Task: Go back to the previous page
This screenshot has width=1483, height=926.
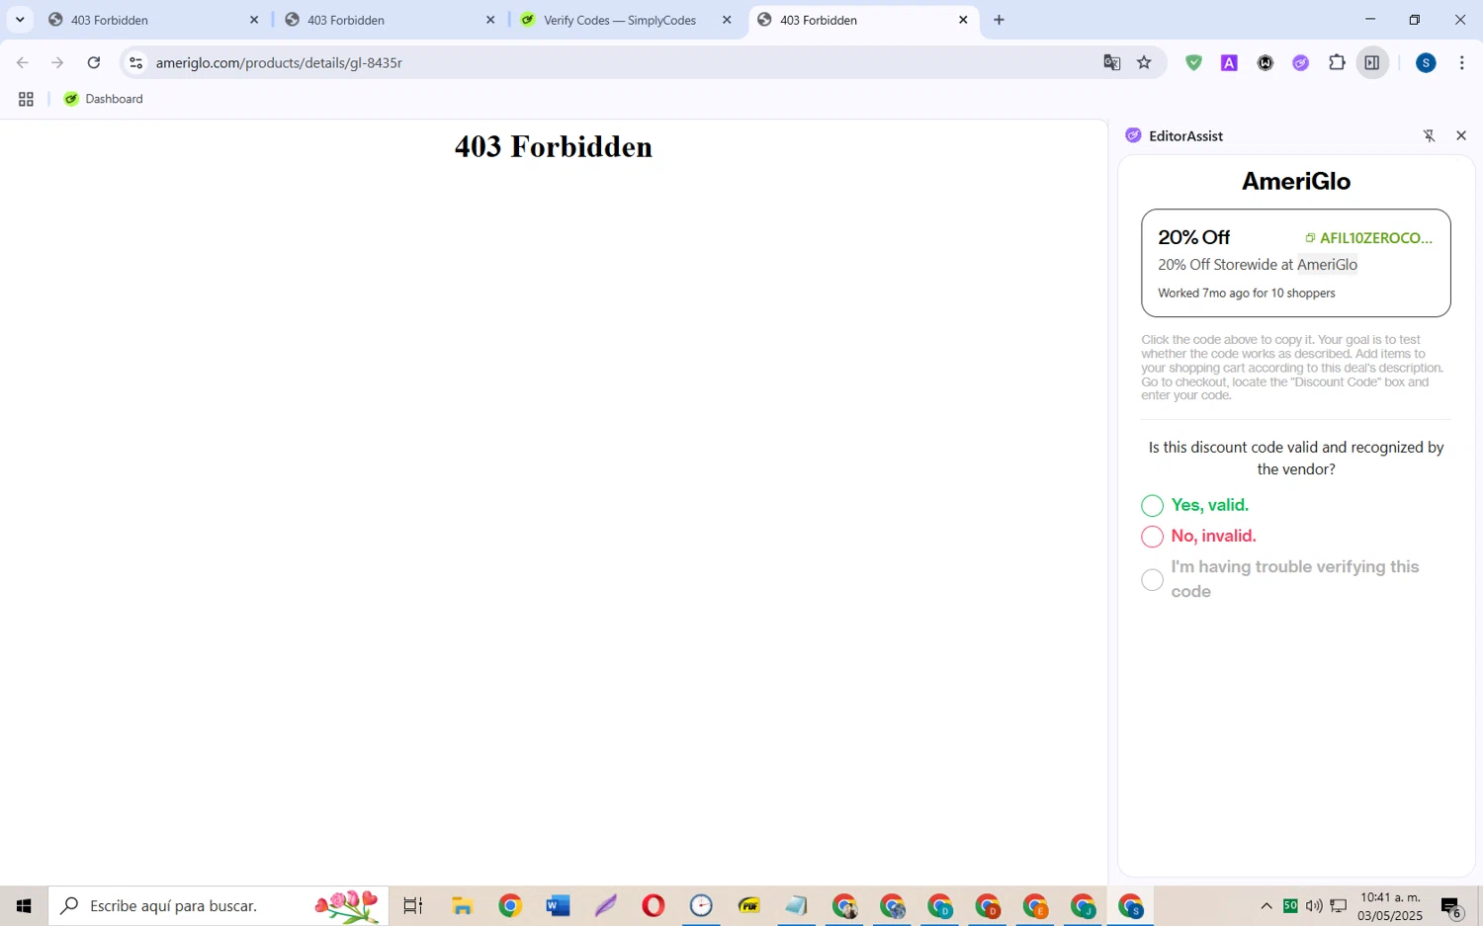Action: click(x=23, y=62)
